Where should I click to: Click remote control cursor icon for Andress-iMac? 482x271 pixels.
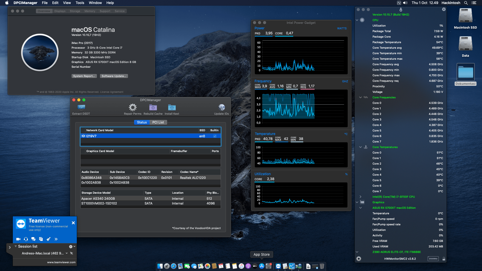pyautogui.click(x=72, y=253)
